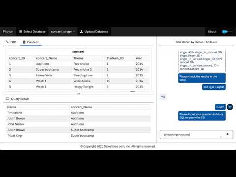Click the SQL query chat bubble
Screen dimensions: 236x177
click(202, 60)
